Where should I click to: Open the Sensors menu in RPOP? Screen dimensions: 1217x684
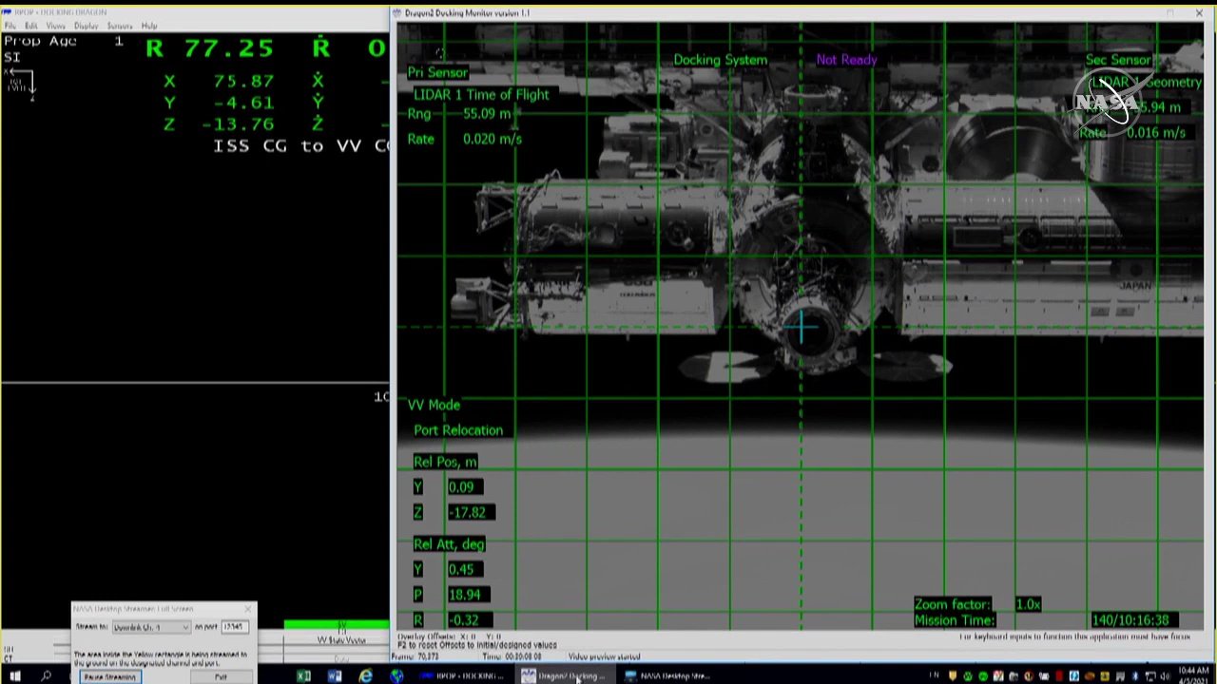pos(120,26)
